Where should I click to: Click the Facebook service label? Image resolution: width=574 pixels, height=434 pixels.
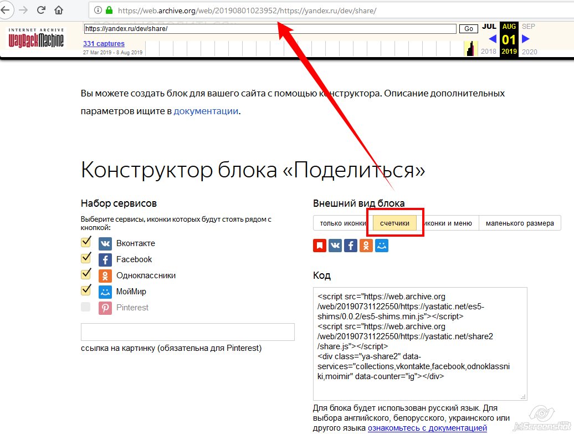[134, 259]
